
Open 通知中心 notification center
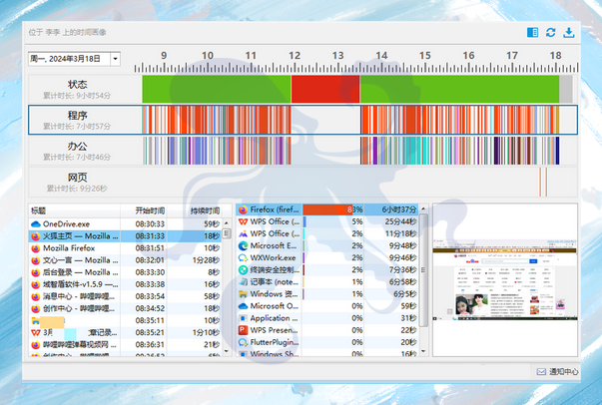(x=562, y=372)
